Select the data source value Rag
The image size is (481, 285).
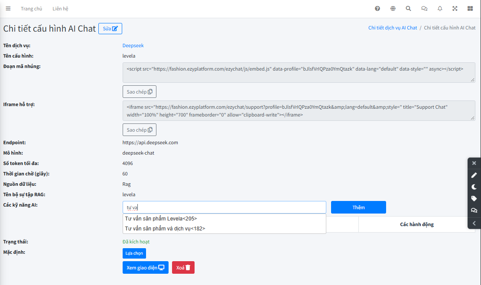point(127,184)
